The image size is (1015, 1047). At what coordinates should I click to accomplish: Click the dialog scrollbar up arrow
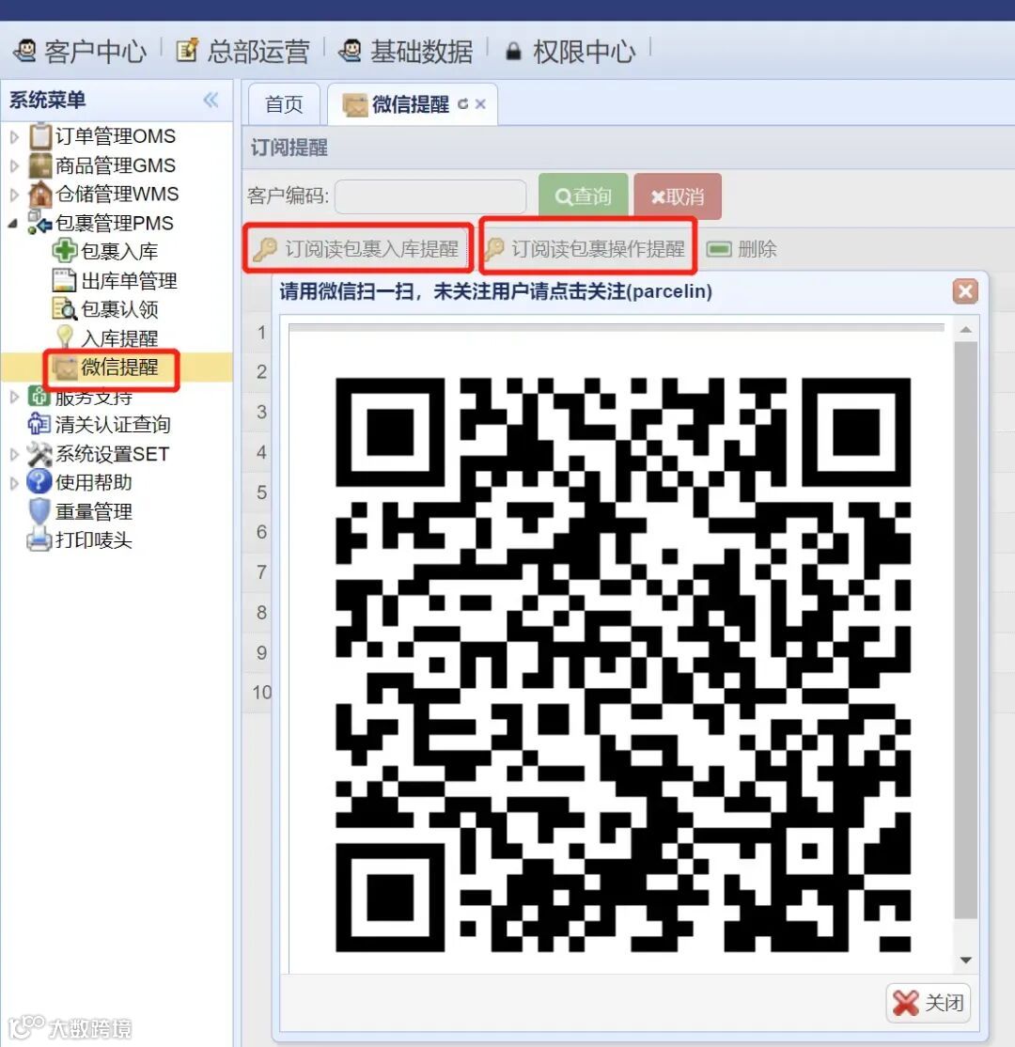(x=965, y=330)
